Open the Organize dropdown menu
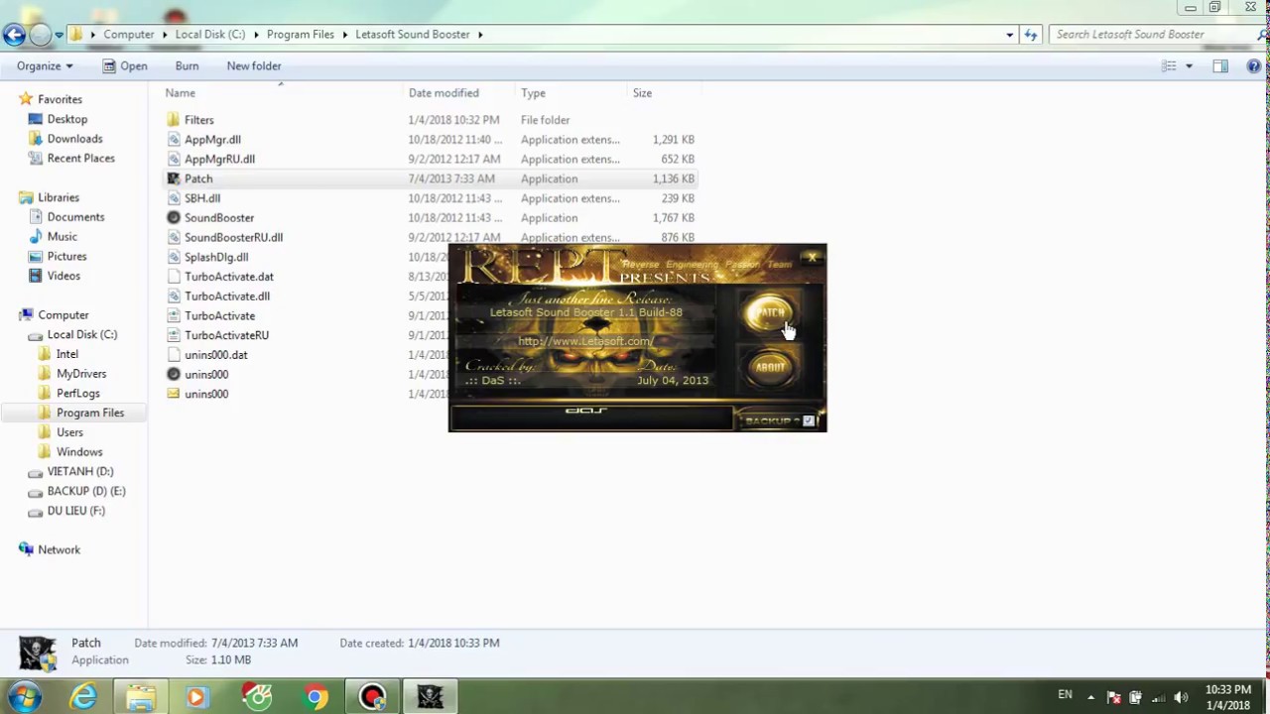This screenshot has width=1270, height=714. [45, 66]
